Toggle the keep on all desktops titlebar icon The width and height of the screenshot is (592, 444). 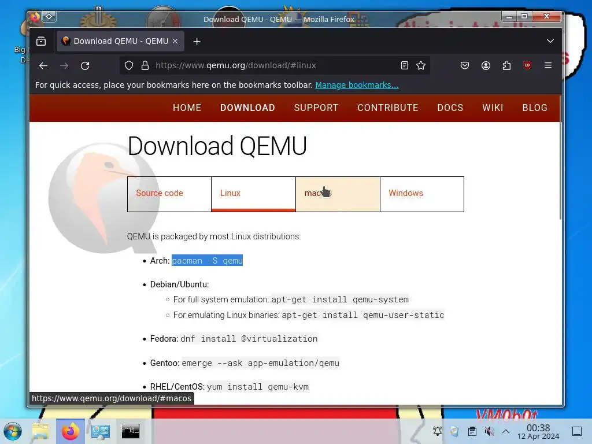[x=49, y=16]
